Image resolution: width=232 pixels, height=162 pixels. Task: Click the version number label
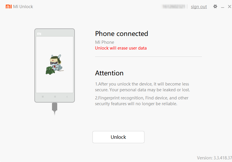coord(214,158)
